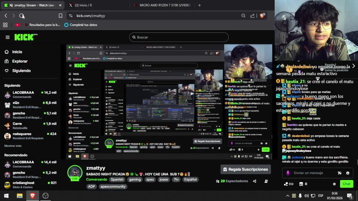Open site settings icon in address bar

[x=70, y=16]
